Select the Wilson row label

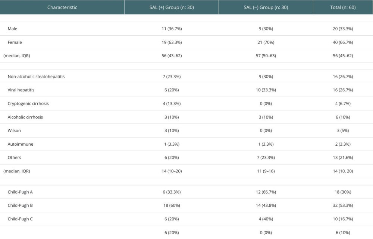tap(14, 130)
